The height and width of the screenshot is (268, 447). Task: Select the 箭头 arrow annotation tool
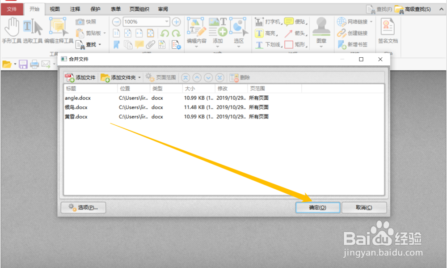click(295, 33)
